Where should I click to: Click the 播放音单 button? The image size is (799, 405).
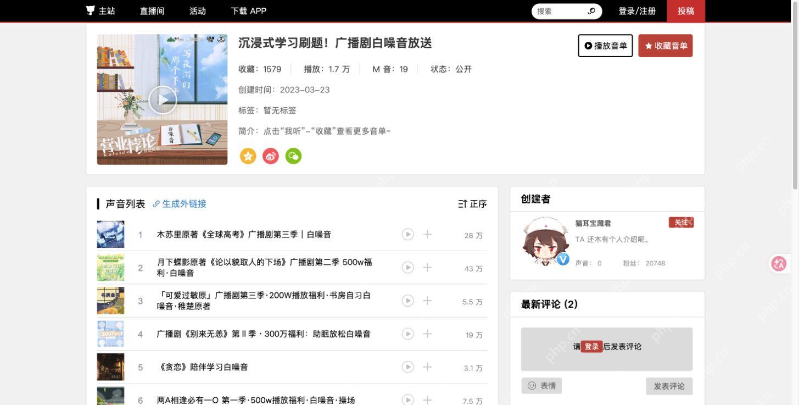[606, 46]
